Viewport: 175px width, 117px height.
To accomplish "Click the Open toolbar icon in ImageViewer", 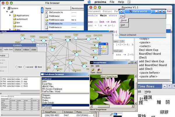I will (x=93, y=71).
